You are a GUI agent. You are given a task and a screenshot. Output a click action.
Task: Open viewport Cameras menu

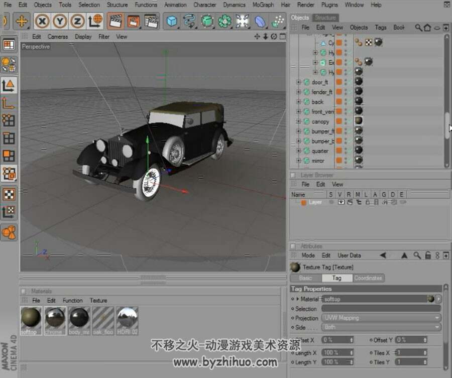(58, 37)
